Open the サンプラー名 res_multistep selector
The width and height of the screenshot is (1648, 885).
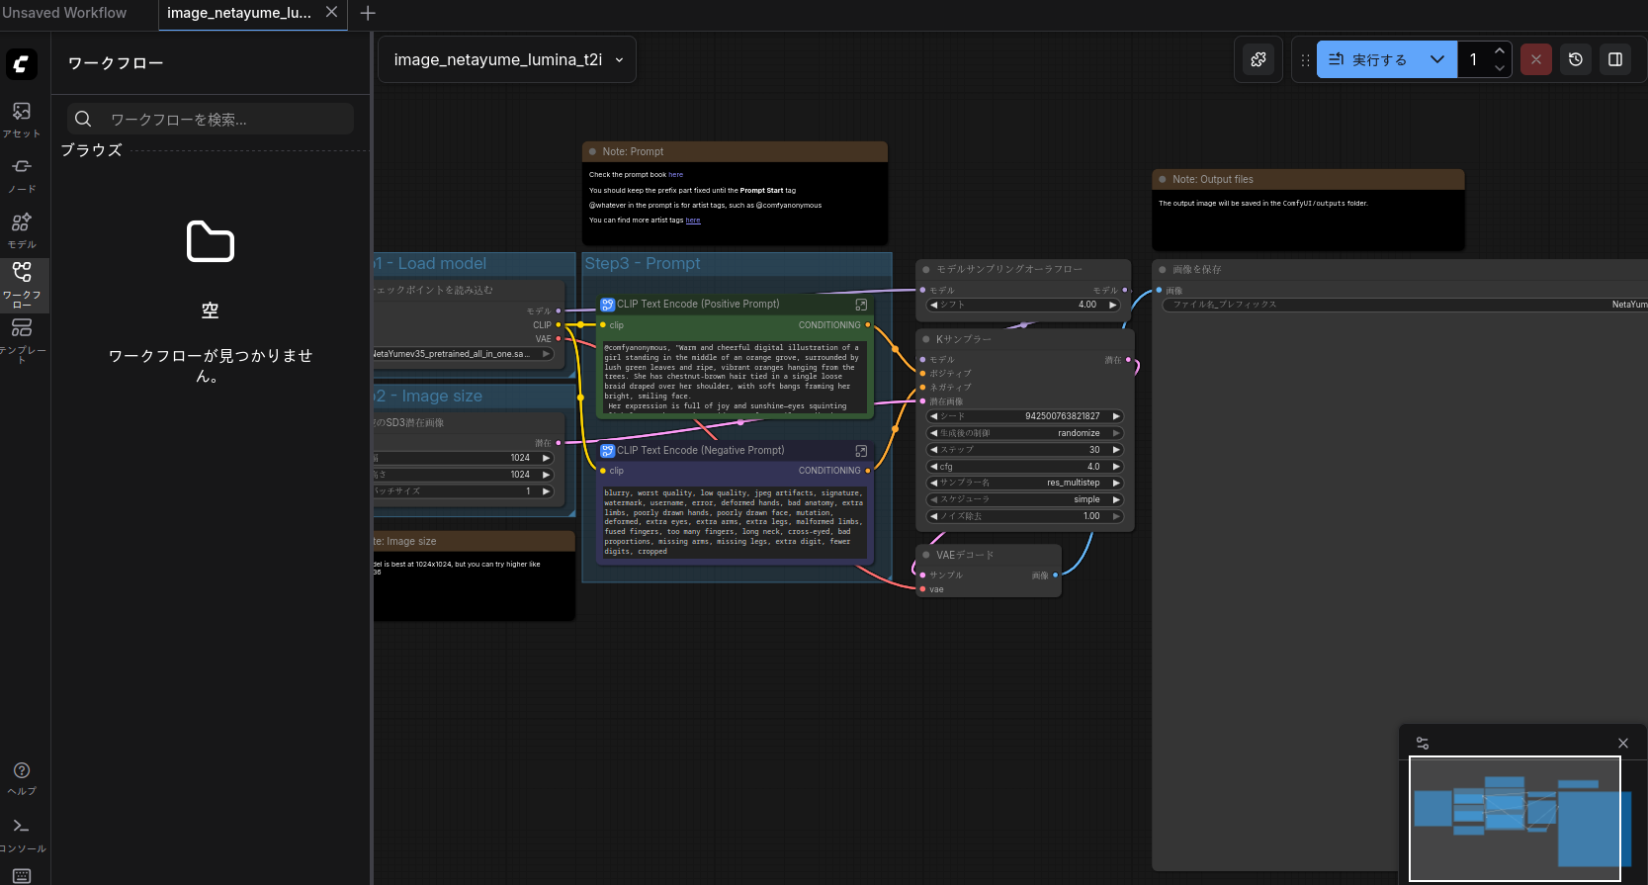[1025, 483]
